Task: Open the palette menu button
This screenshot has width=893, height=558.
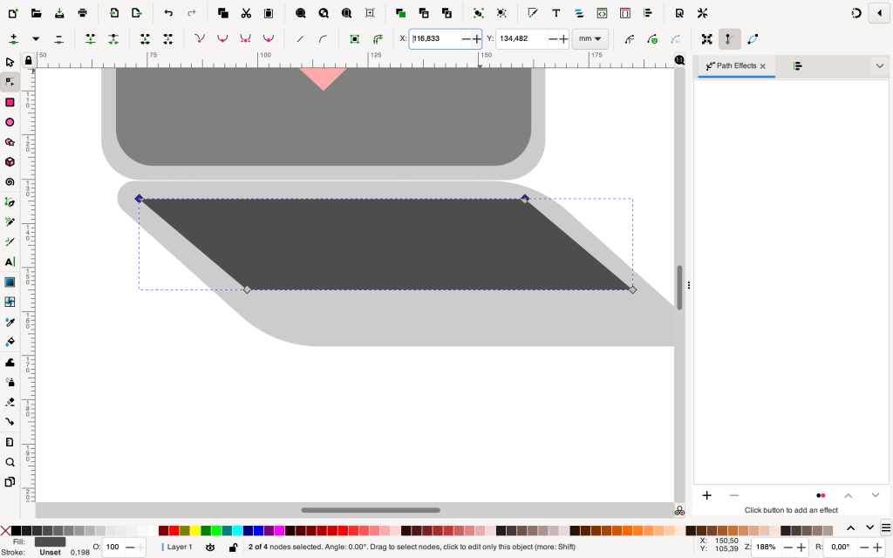Action: pyautogui.click(x=886, y=527)
